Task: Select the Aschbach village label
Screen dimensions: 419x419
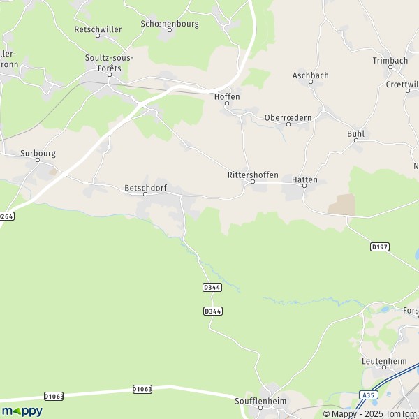Action: point(311,75)
